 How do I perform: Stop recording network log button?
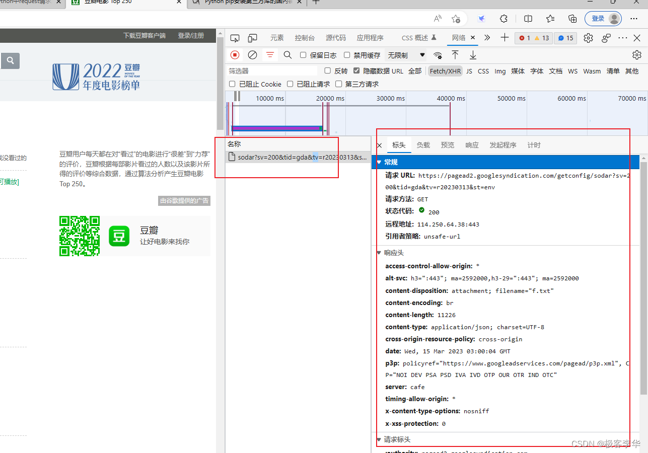pos(235,55)
